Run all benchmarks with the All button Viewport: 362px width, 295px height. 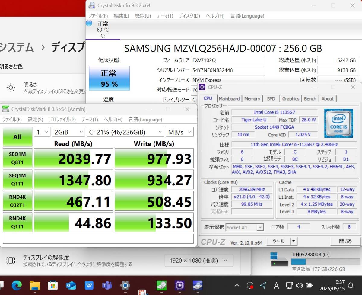17,137
